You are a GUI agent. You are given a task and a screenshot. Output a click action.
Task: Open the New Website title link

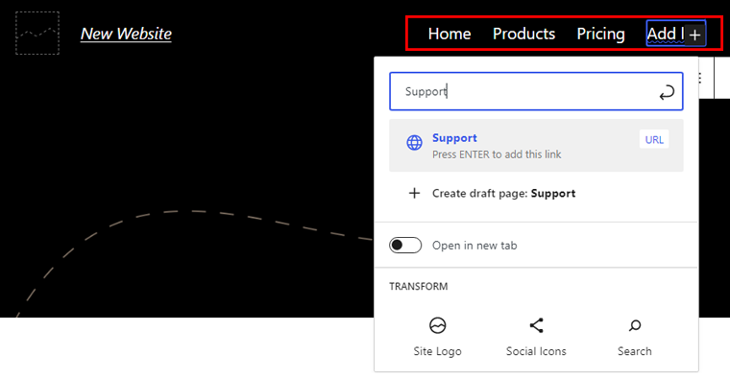click(126, 34)
